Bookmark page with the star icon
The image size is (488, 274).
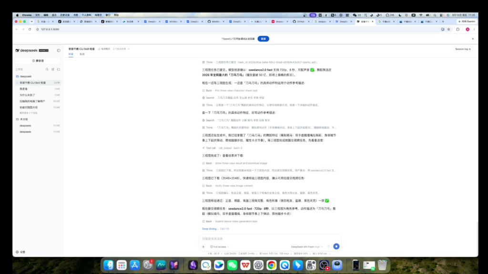point(449,29)
